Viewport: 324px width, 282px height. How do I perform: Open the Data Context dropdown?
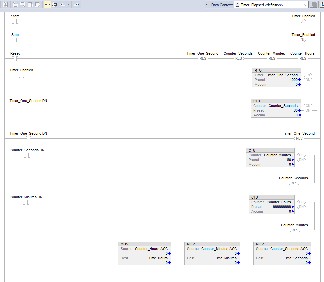point(306,5)
